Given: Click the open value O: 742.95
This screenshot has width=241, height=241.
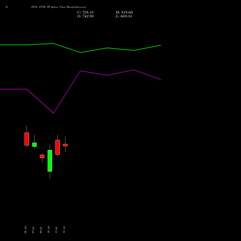Looking at the screenshot, I should pos(85,16).
